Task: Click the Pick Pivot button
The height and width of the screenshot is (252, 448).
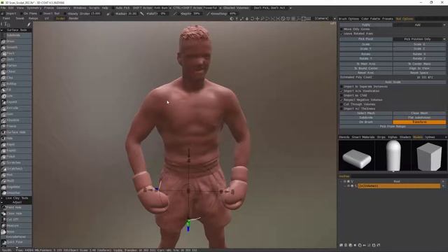Action: tap(365, 39)
